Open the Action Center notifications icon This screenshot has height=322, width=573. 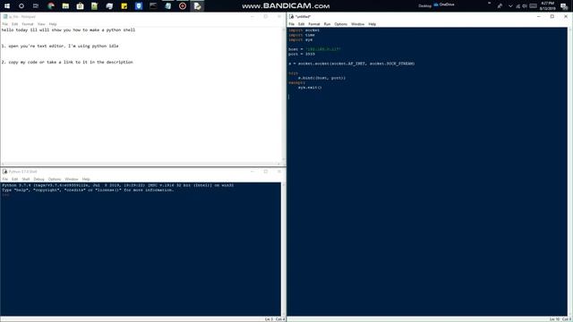[x=564, y=6]
